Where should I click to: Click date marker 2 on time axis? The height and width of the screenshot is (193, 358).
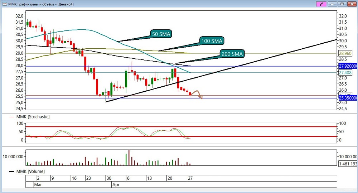38,178
